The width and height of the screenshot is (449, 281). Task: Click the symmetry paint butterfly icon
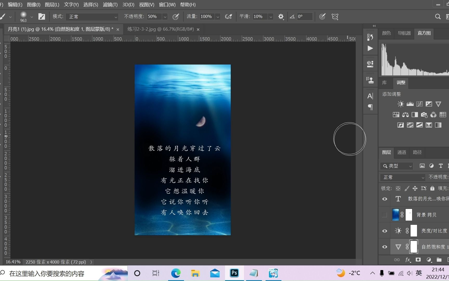335,17
